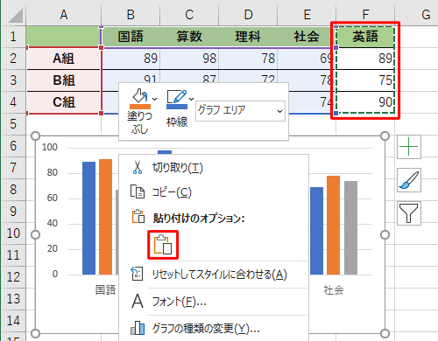This screenshot has height=341, width=438.
Task: Click the Select All corner triangle
Action: (x=15, y=16)
